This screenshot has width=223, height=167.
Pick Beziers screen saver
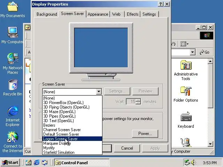point(72,125)
